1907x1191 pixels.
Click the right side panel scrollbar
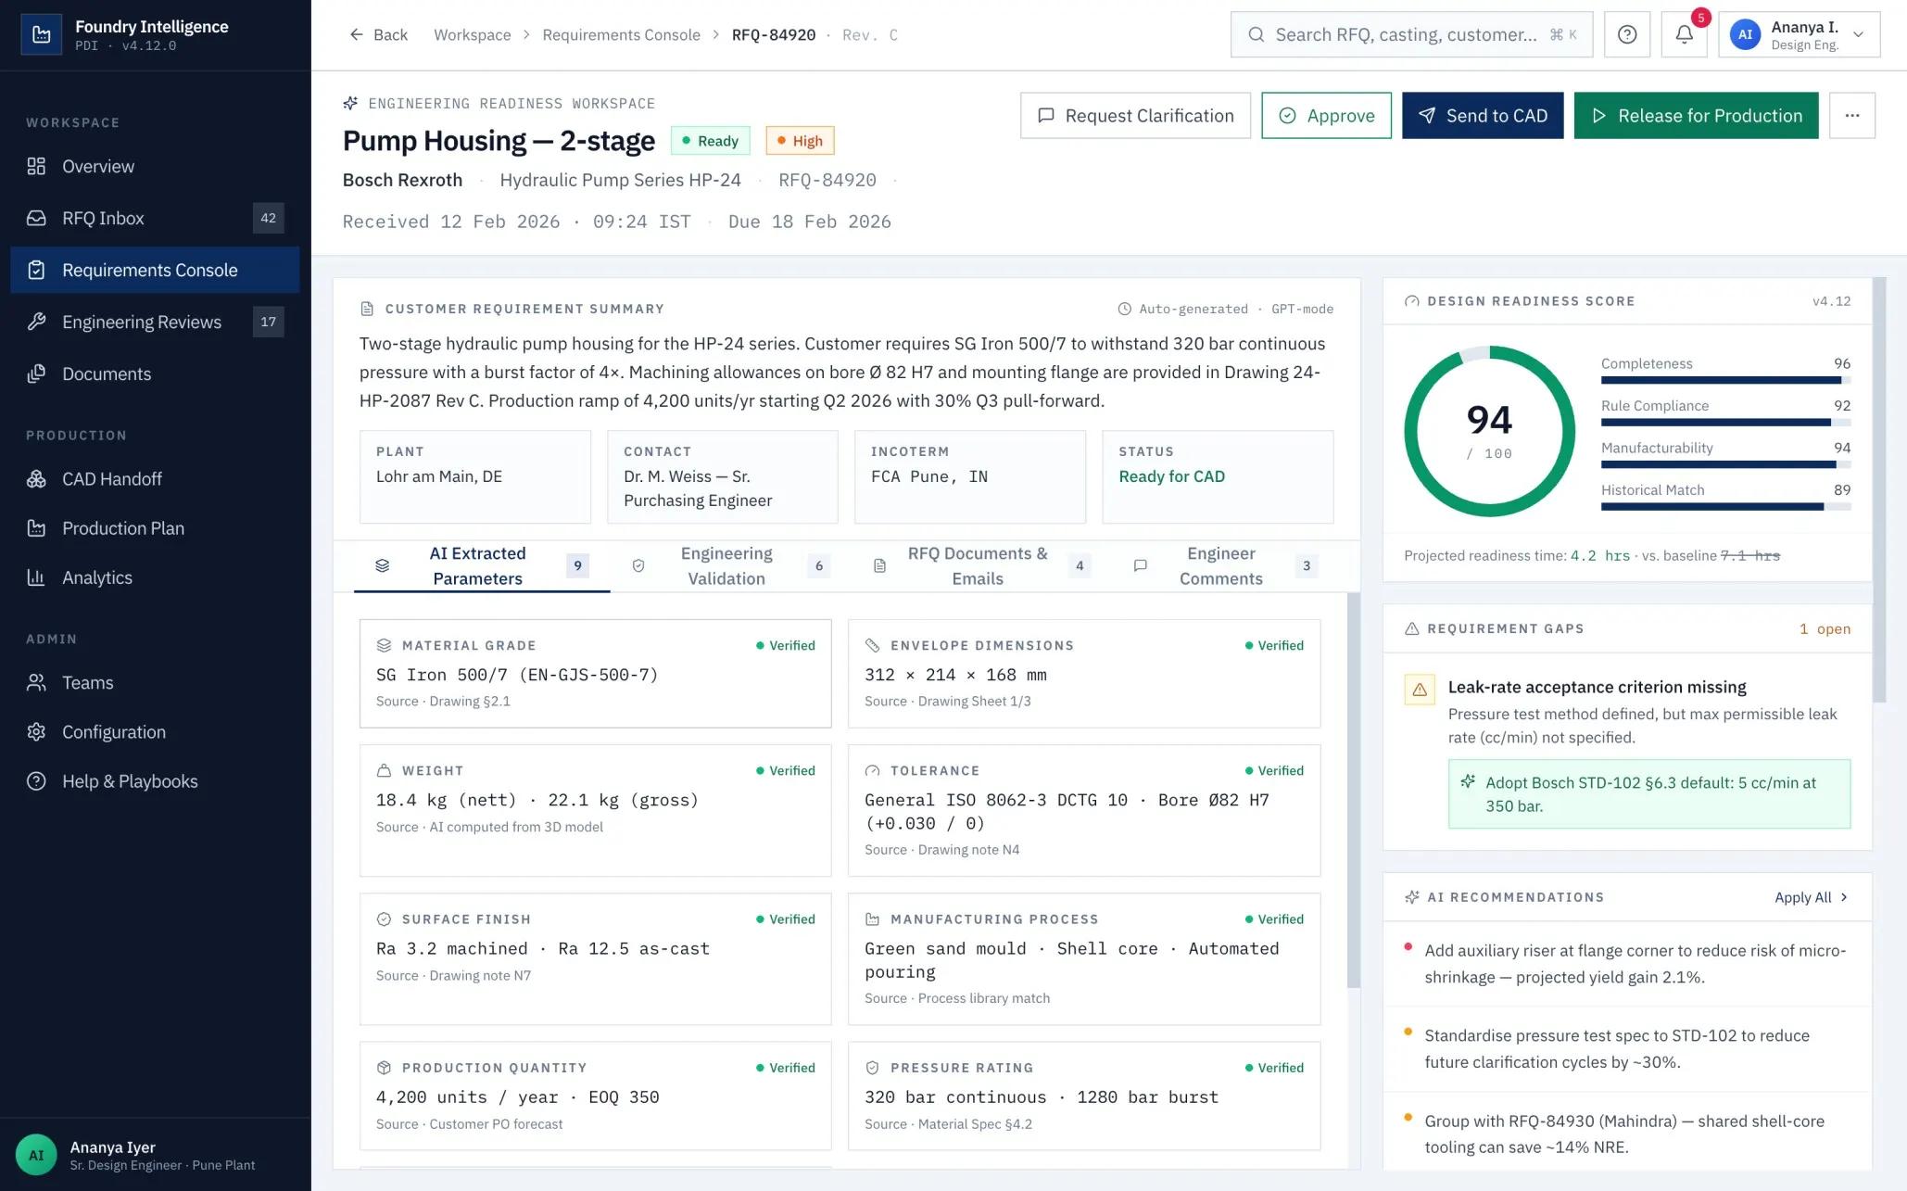1879,489
